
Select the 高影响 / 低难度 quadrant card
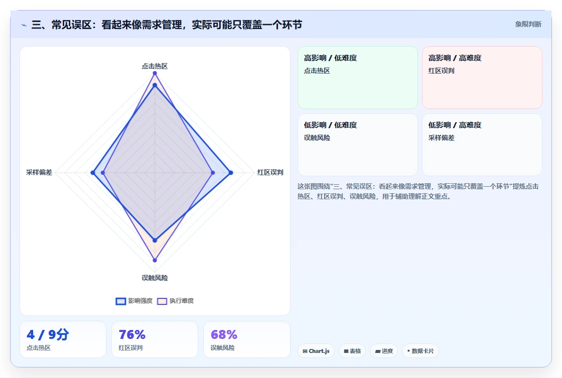tap(358, 78)
